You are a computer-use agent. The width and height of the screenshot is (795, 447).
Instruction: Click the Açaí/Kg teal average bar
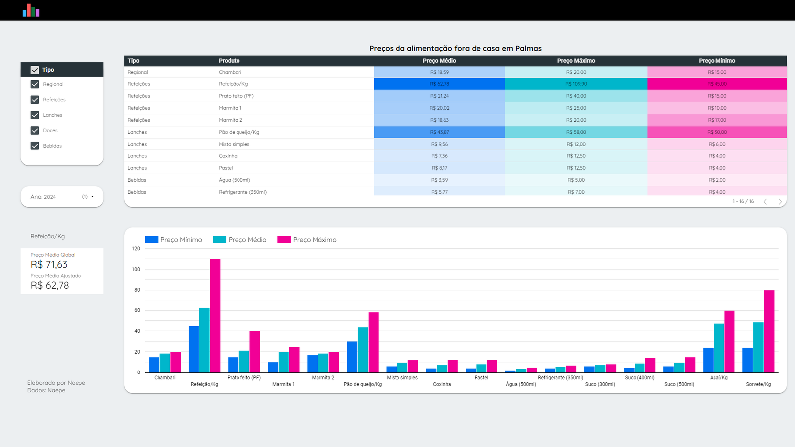[x=719, y=348]
